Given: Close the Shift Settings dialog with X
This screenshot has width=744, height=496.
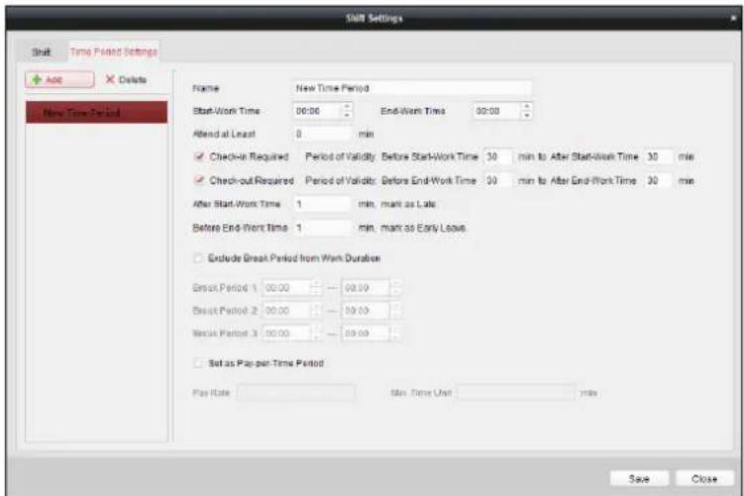Looking at the screenshot, I should pyautogui.click(x=733, y=18).
